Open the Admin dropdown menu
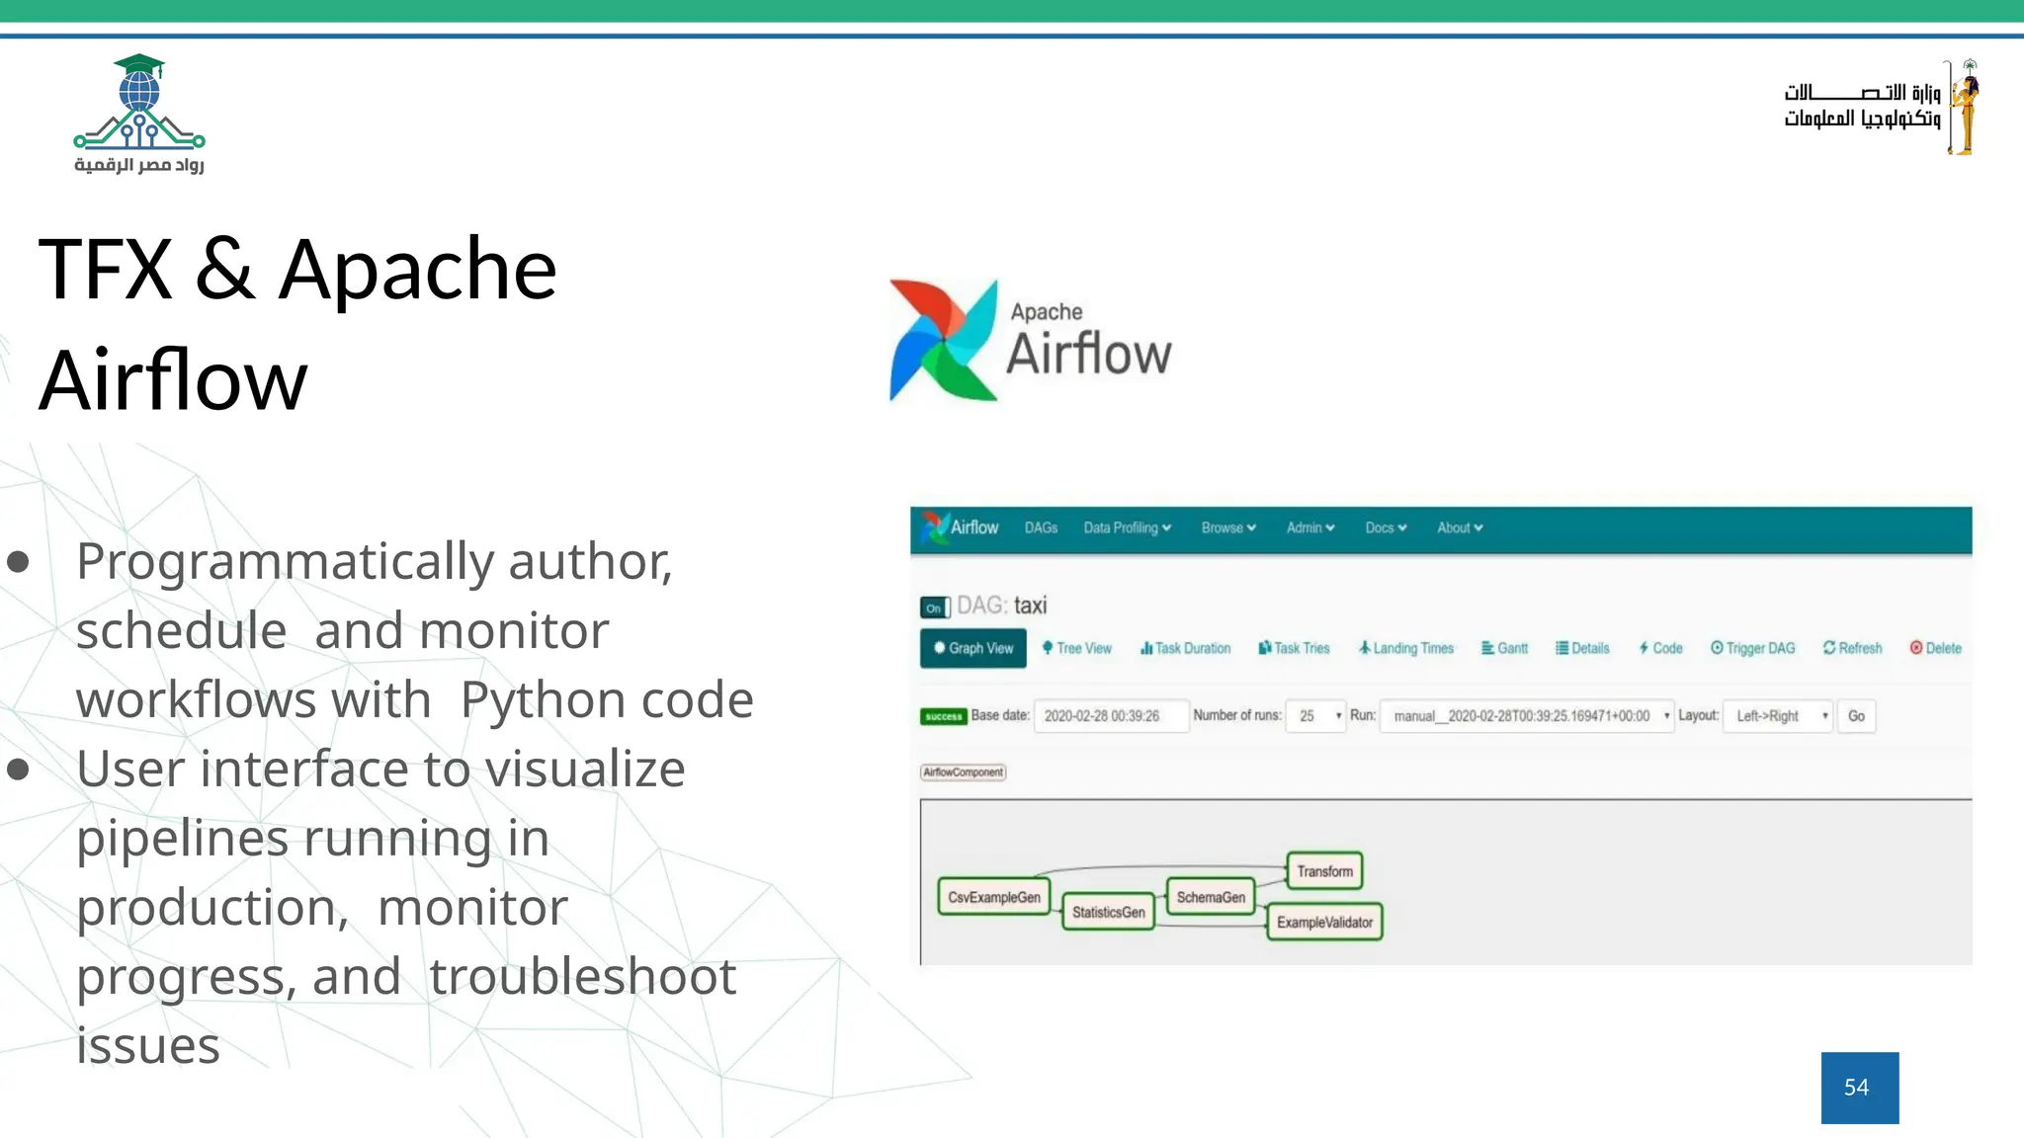Viewport: 2024px width, 1138px height. [x=1310, y=528]
